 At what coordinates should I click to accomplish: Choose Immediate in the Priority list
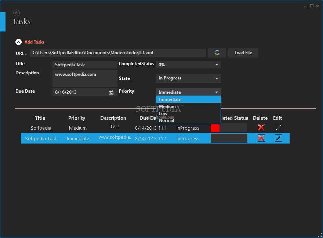pos(188,100)
